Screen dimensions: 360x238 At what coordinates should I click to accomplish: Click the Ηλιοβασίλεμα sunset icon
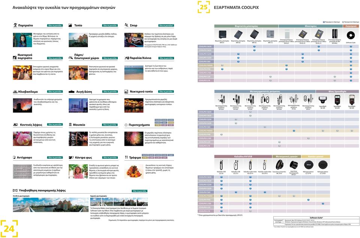15,92
